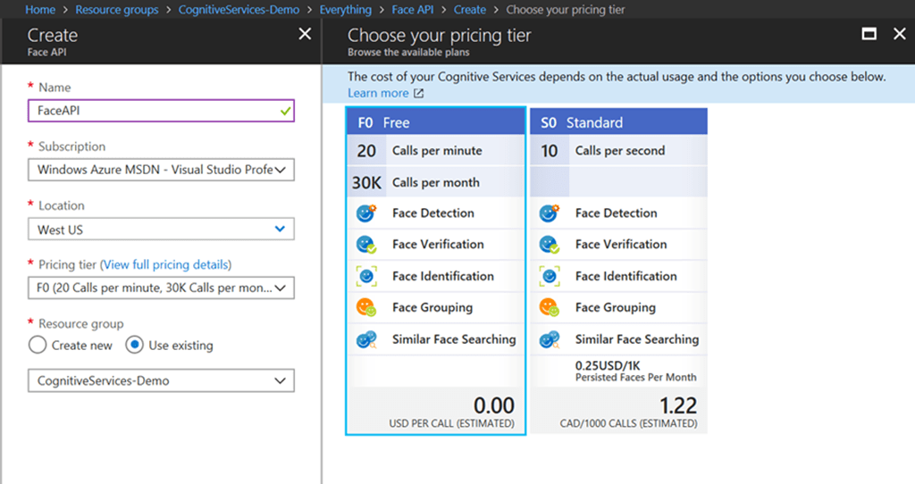The image size is (915, 484).
Task: Open the Pricing tier dropdown
Action: pos(161,288)
